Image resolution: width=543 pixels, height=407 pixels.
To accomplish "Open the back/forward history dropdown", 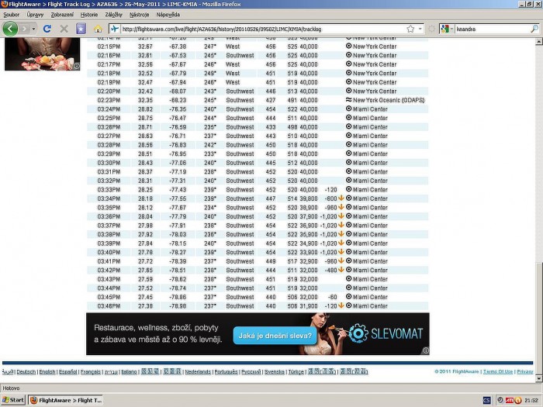I will [33, 29].
